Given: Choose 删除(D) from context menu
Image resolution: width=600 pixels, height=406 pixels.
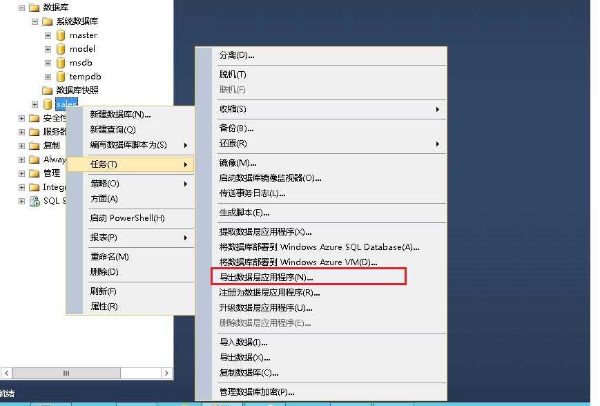Looking at the screenshot, I should 130,272.
